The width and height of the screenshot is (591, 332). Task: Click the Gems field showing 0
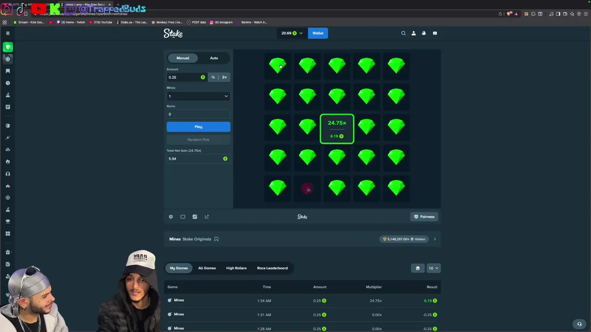[x=199, y=114]
